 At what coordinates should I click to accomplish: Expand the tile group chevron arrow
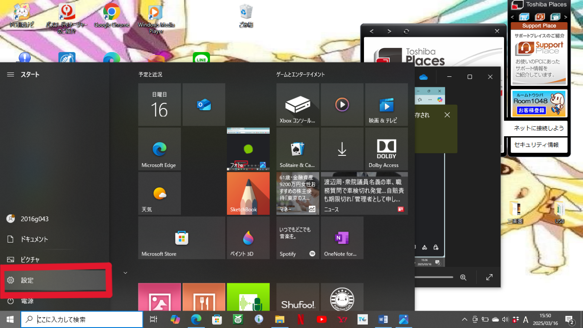coord(125,273)
